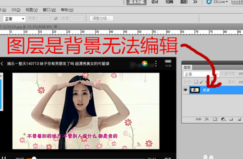Open the 窗口(W) menu
This screenshot has width=243, height=159.
pyautogui.click(x=49, y=10)
